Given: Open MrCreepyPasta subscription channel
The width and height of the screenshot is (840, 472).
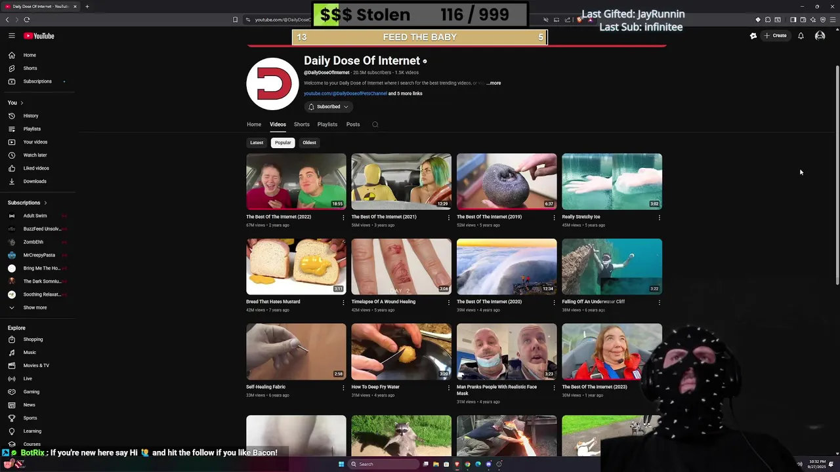Looking at the screenshot, I should click(38, 255).
